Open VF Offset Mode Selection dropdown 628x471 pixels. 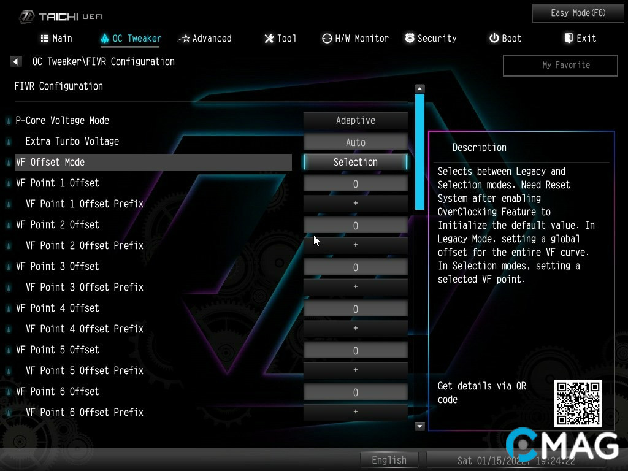click(x=356, y=163)
